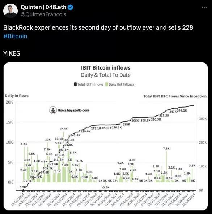Open the #Bitcoin hashtag link
Image resolution: width=212 pixels, height=214 pixels.
15,36
